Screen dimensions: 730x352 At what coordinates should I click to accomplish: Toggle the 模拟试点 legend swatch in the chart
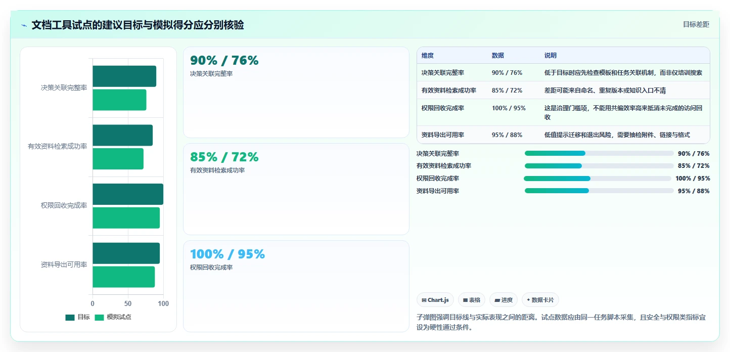coord(99,318)
